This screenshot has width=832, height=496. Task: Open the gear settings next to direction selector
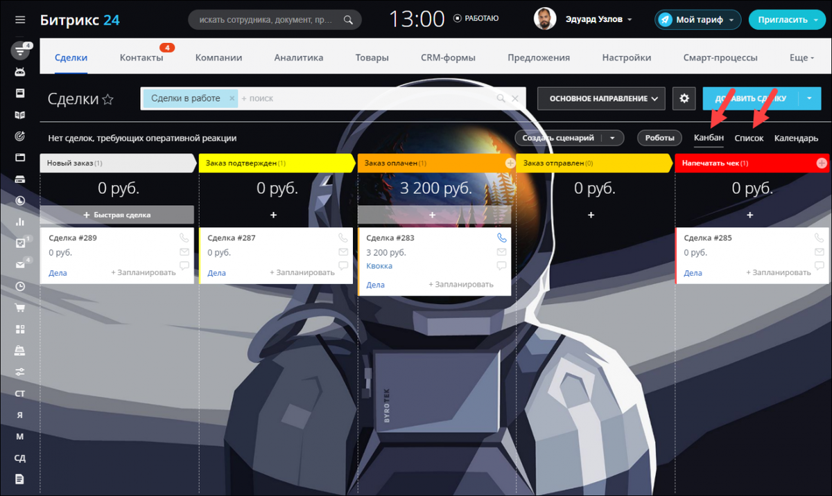coord(684,98)
